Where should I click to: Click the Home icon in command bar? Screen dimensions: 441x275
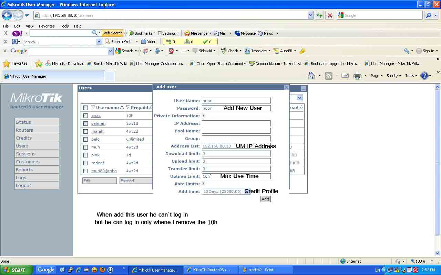(x=311, y=76)
